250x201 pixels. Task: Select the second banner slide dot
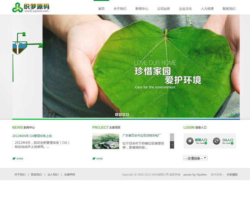[x=120, y=115]
